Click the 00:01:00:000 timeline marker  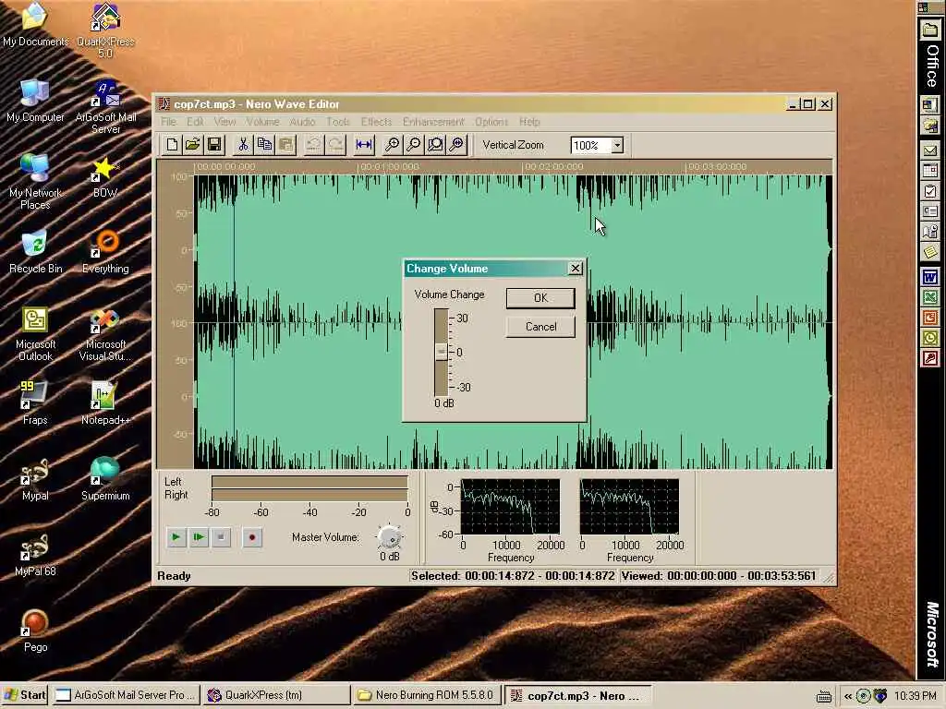pyautogui.click(x=389, y=166)
